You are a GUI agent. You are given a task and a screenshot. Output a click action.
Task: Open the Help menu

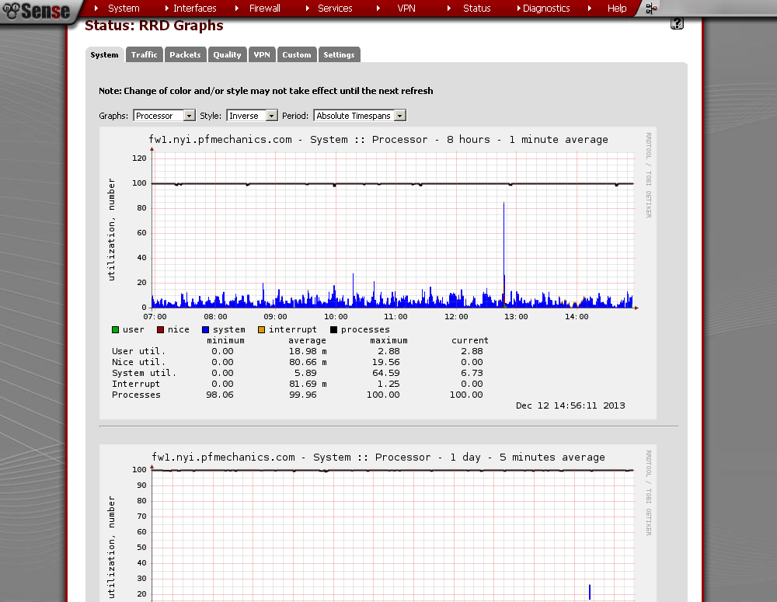617,8
